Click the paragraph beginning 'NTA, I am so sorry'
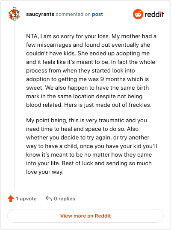 pos(91,70)
